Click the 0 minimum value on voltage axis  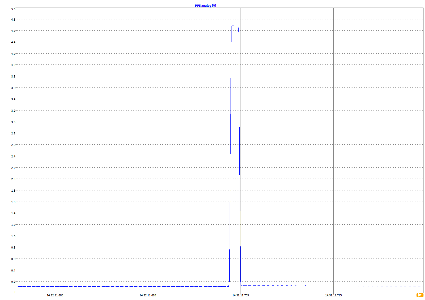(x=14, y=292)
